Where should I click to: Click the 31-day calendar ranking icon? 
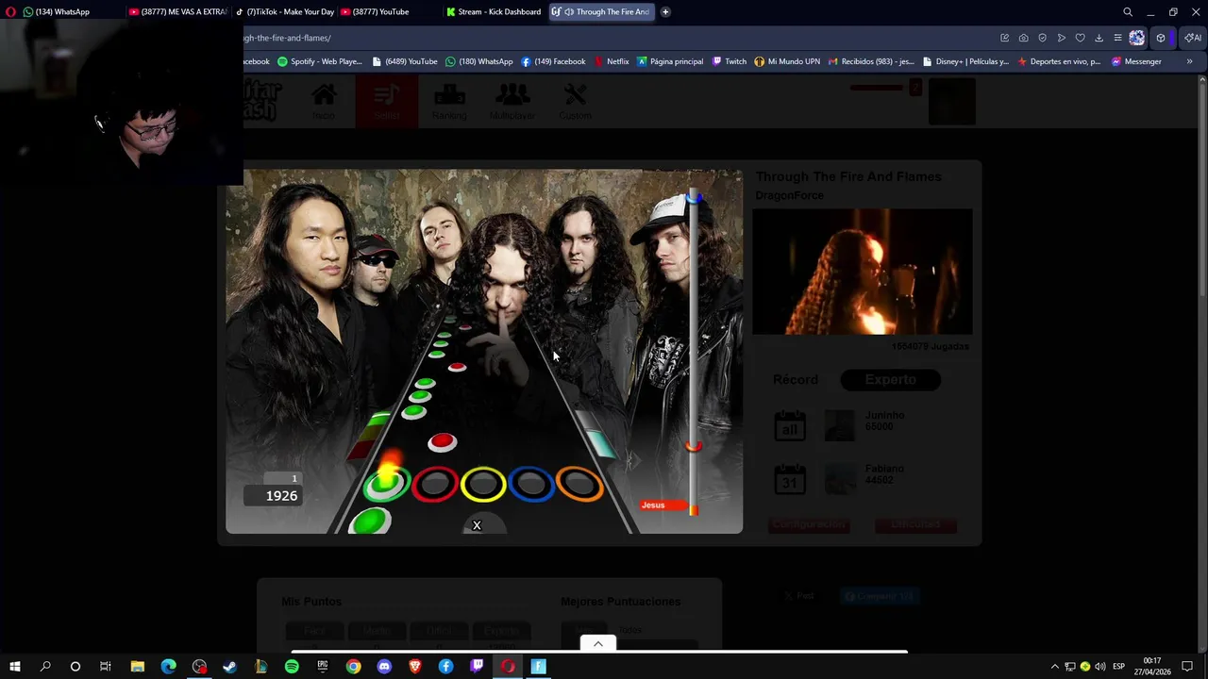pos(790,479)
